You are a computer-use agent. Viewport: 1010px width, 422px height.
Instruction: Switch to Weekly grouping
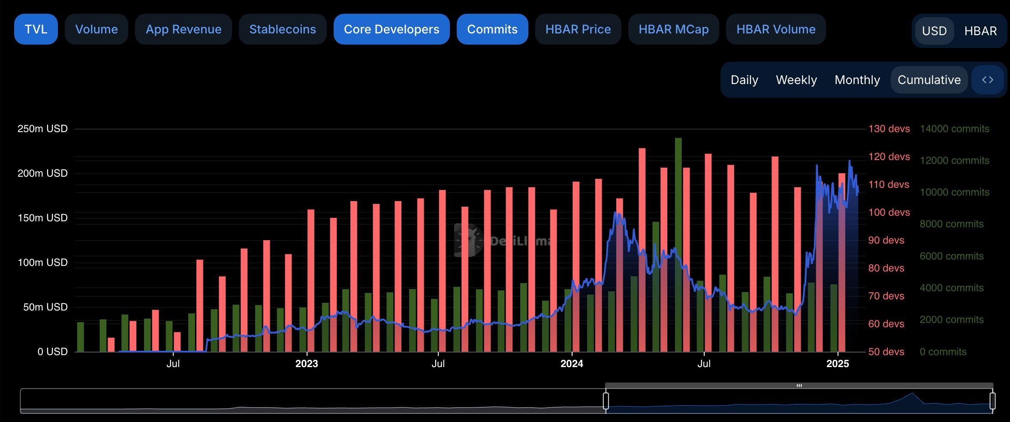point(796,80)
